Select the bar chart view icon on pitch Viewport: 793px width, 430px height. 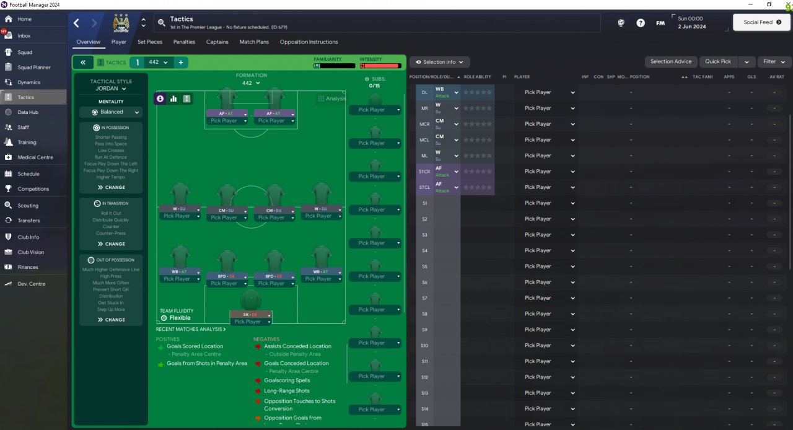tap(173, 99)
